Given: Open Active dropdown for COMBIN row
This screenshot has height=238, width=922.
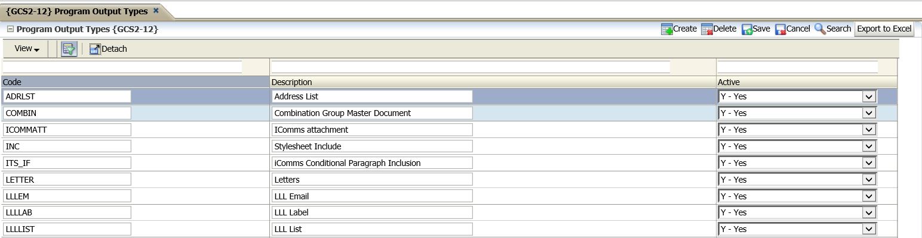Looking at the screenshot, I should click(869, 113).
